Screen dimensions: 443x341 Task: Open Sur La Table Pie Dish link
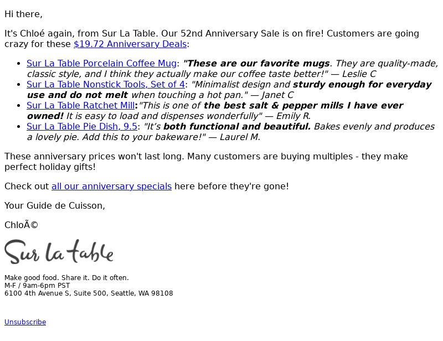[x=82, y=127]
